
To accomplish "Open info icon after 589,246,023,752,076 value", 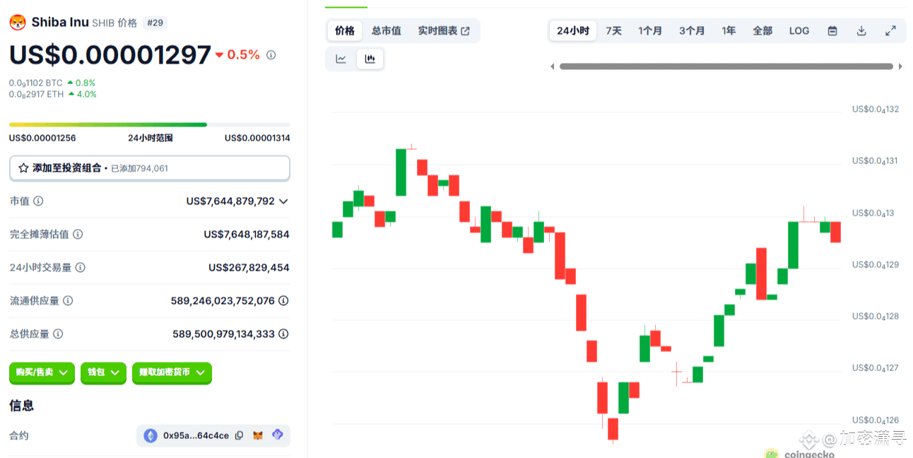I will tap(283, 300).
